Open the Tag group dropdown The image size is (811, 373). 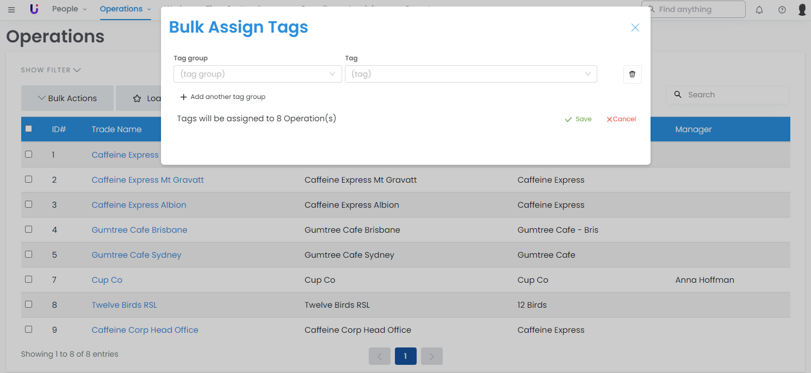pos(257,74)
